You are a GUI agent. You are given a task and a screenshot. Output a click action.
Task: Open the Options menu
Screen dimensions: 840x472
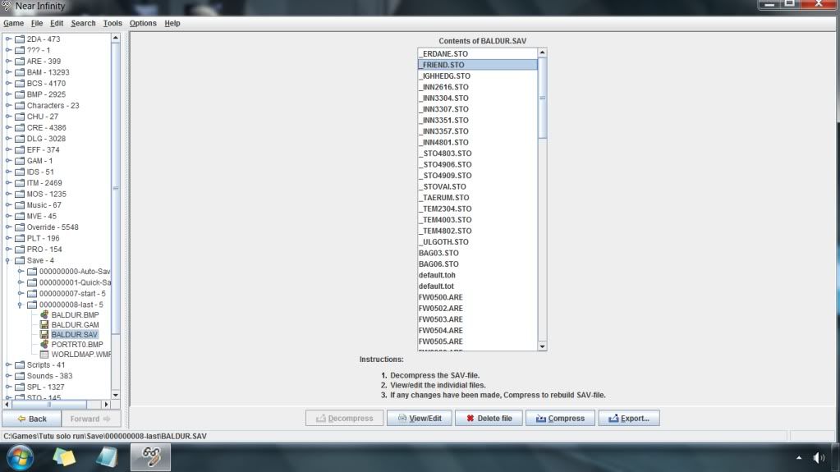(143, 23)
